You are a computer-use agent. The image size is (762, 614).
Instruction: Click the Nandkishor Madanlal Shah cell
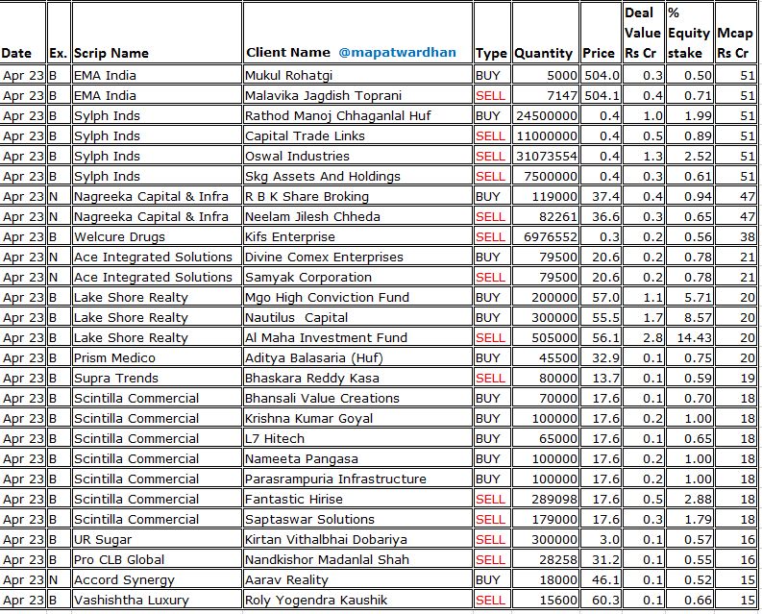[x=357, y=559]
